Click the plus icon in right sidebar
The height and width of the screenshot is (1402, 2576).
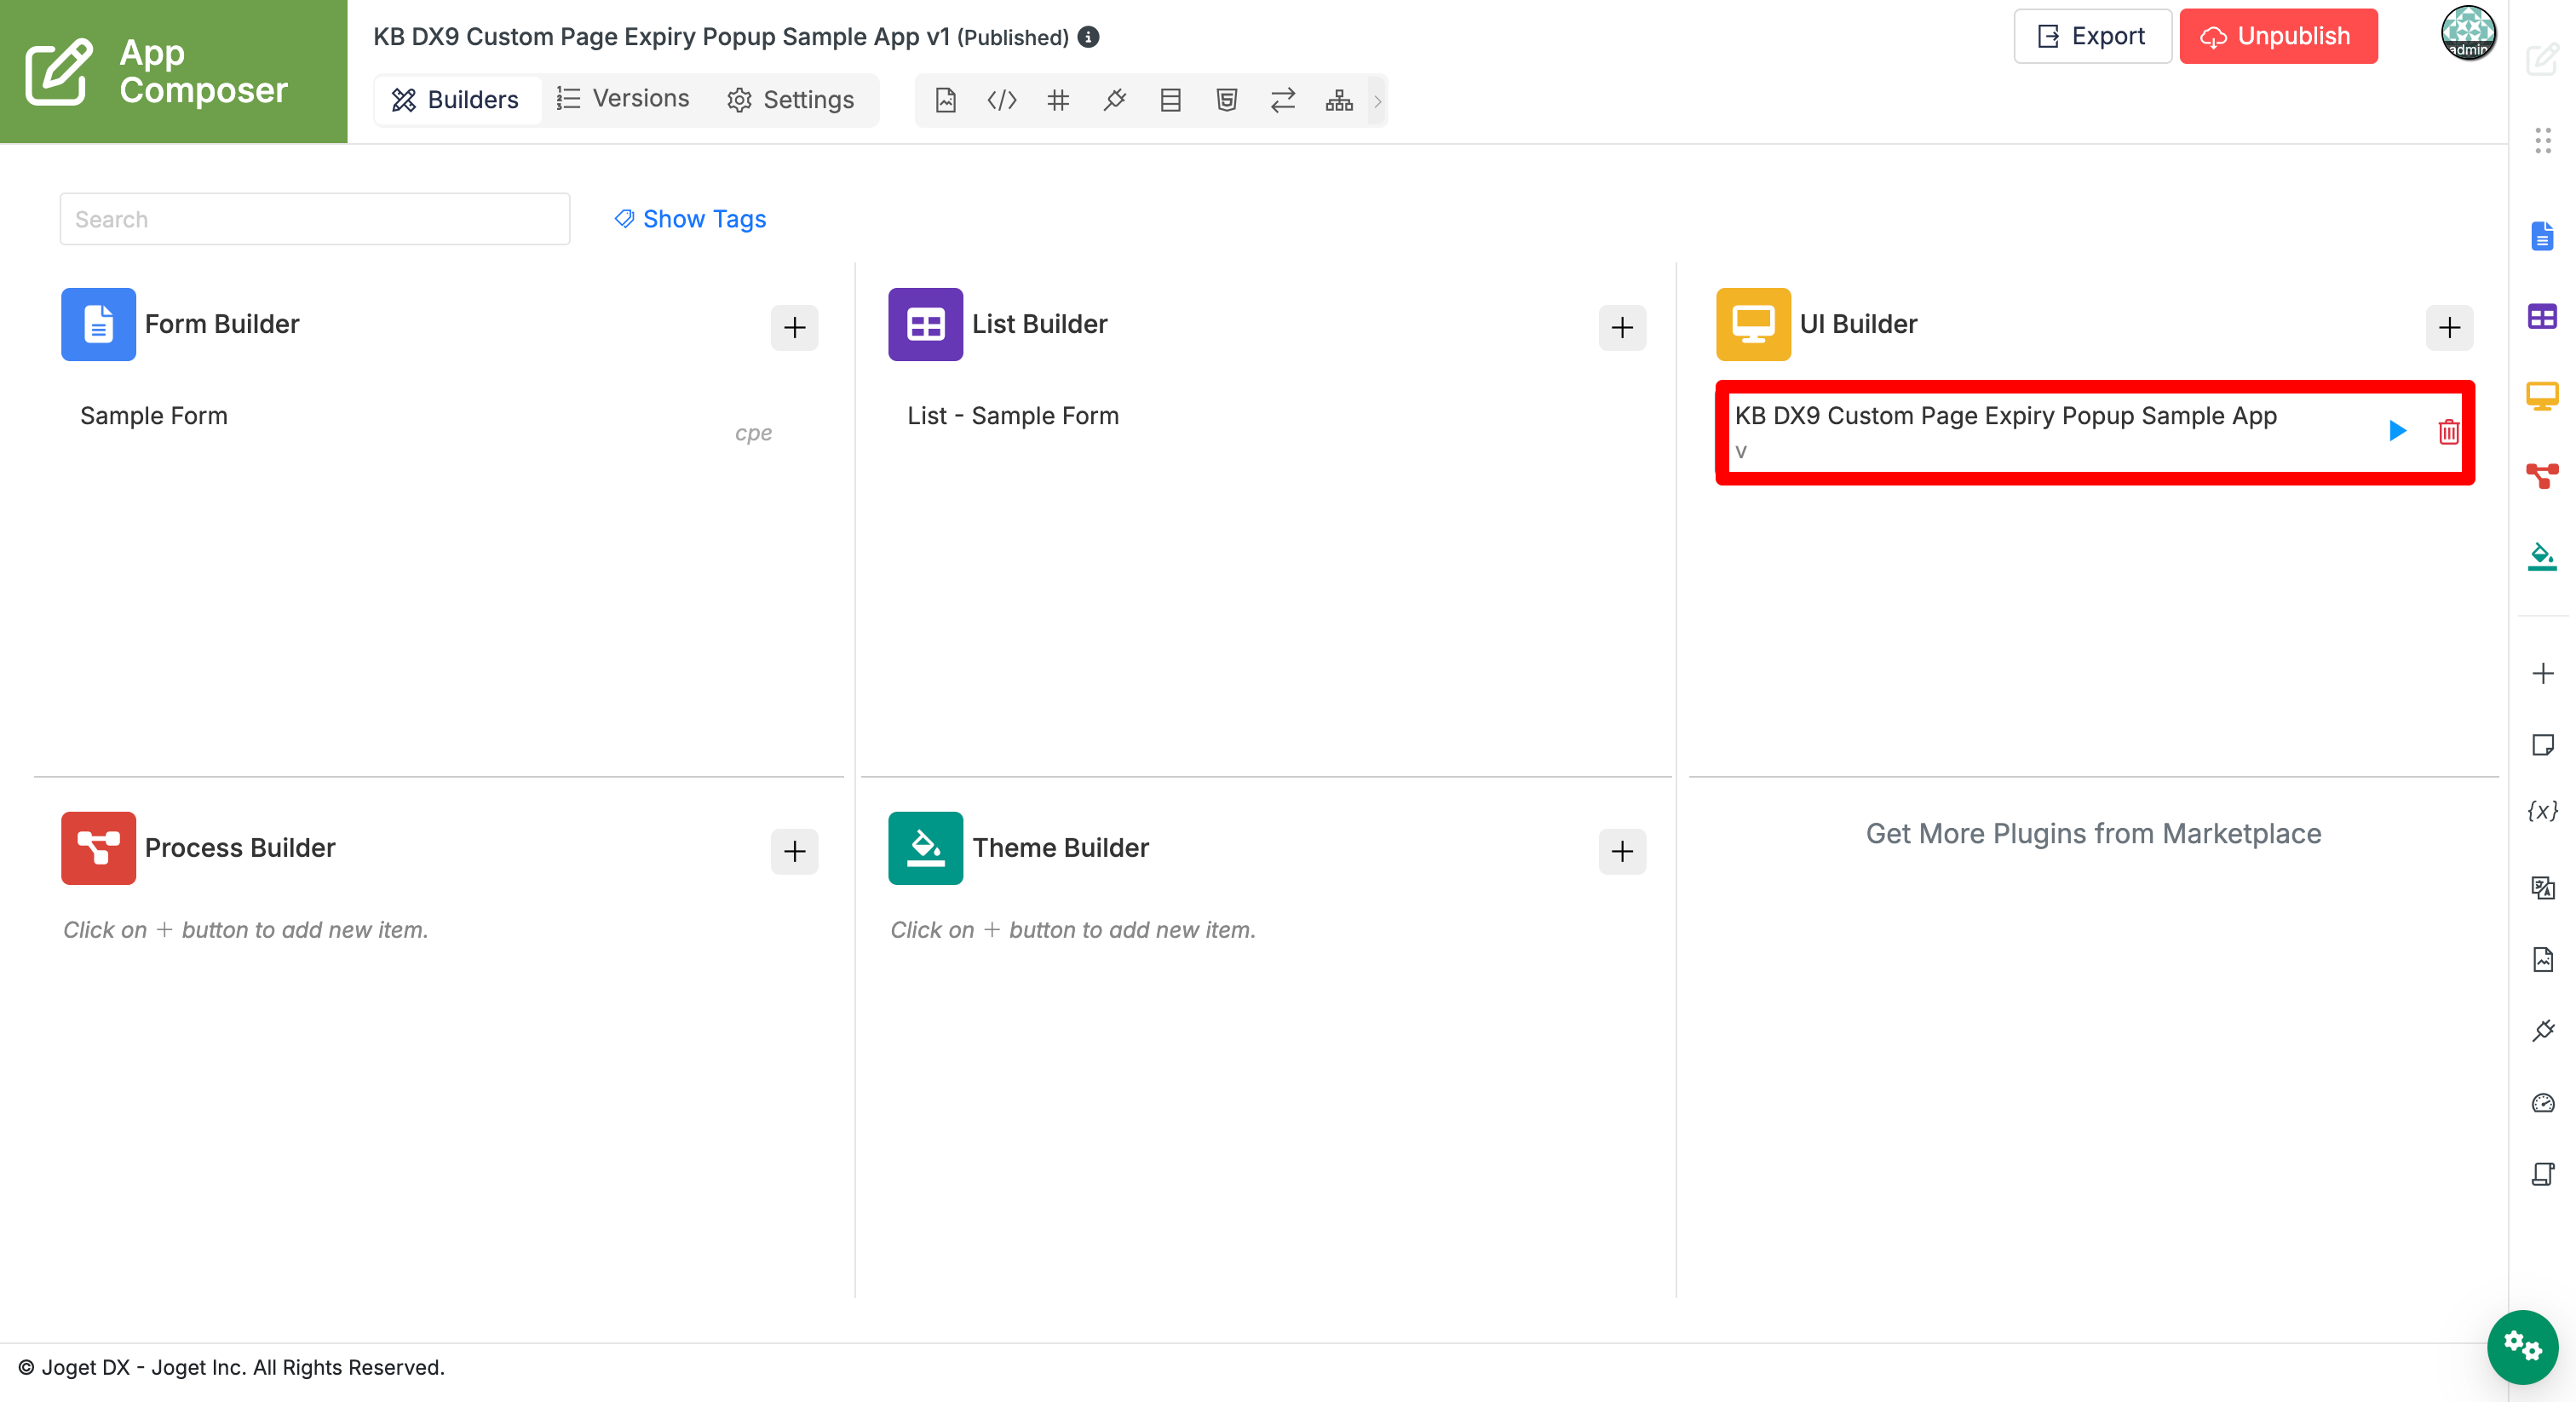click(2542, 673)
